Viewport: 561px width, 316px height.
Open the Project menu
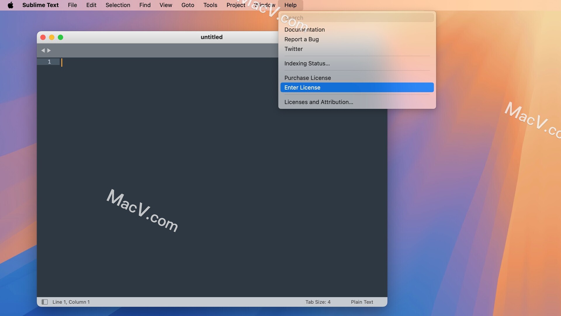236,5
